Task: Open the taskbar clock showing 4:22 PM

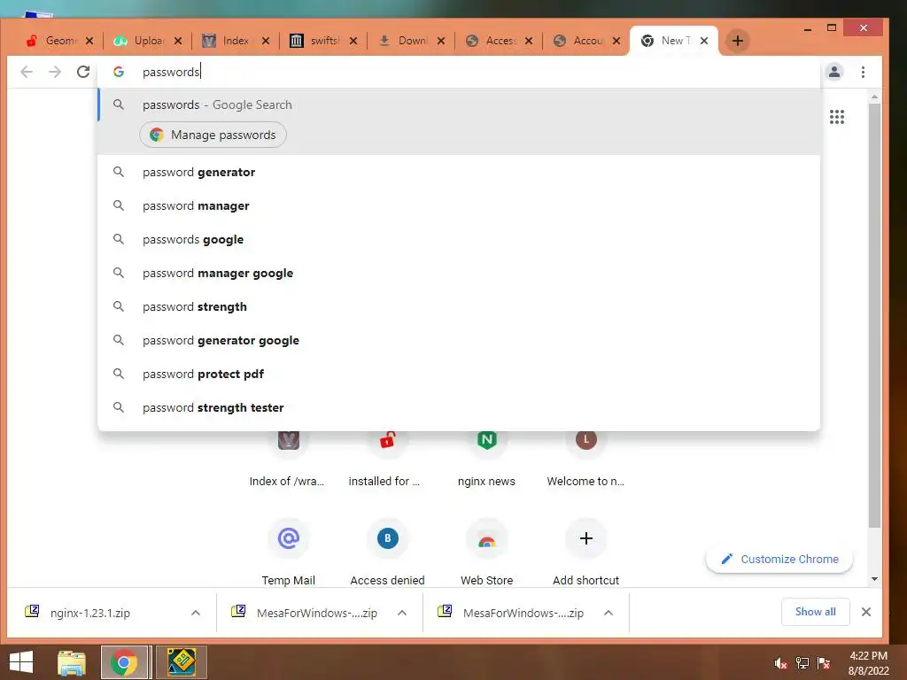Action: (868, 663)
